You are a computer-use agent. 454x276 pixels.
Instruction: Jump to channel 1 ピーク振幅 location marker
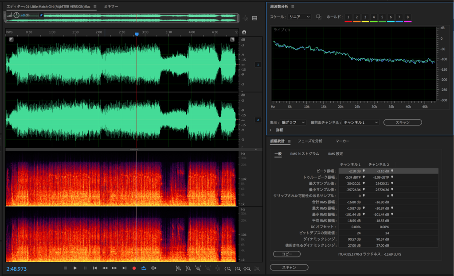point(364,171)
